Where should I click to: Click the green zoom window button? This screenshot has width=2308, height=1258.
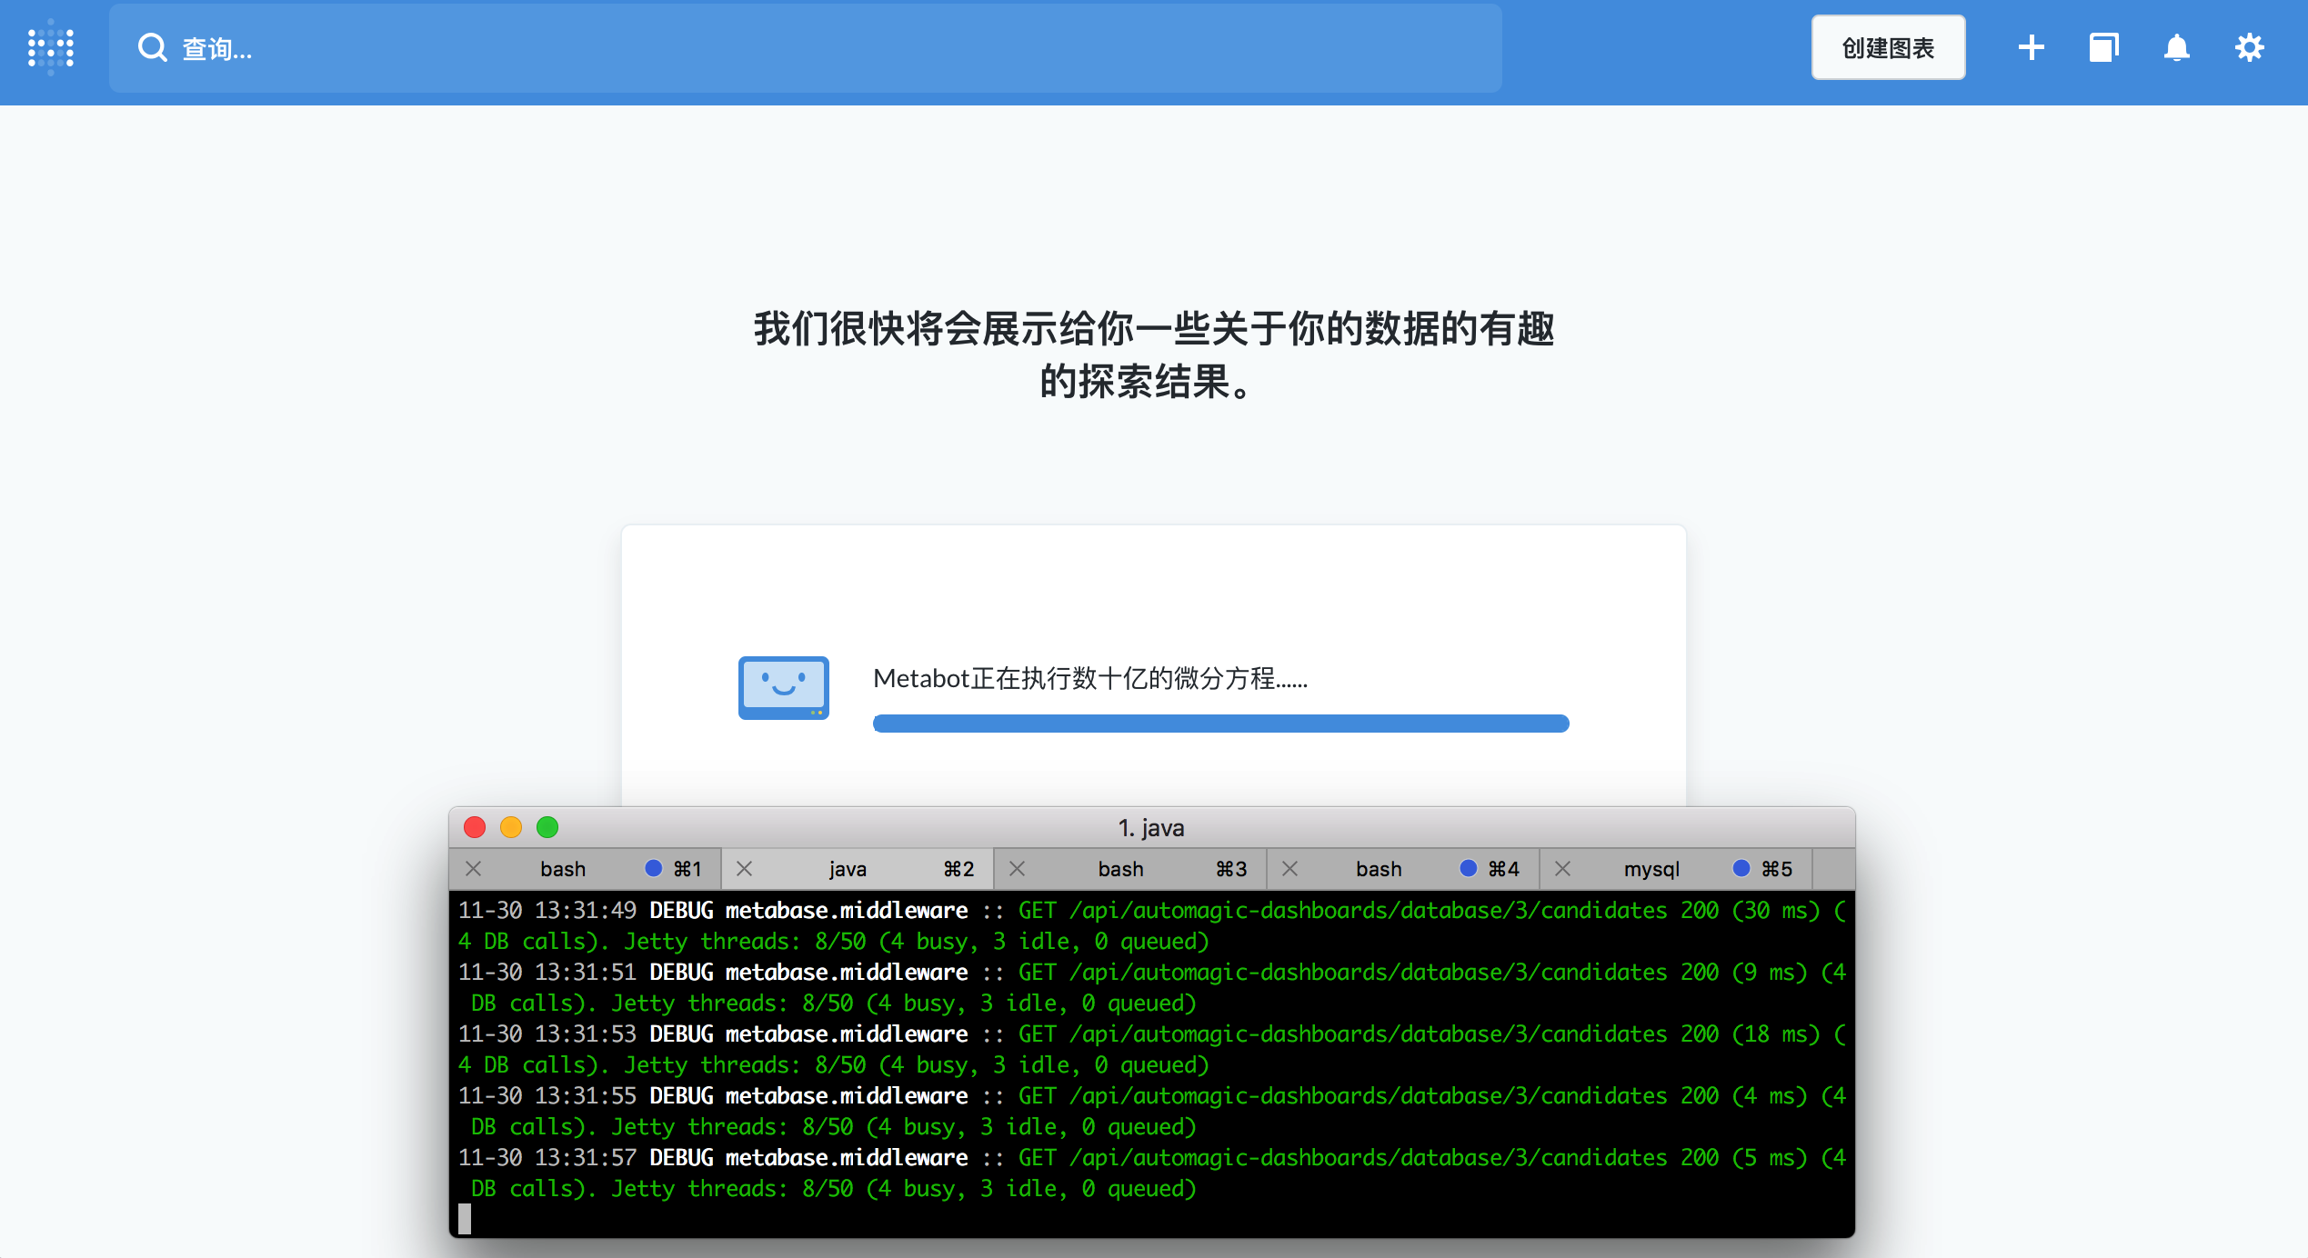[547, 827]
